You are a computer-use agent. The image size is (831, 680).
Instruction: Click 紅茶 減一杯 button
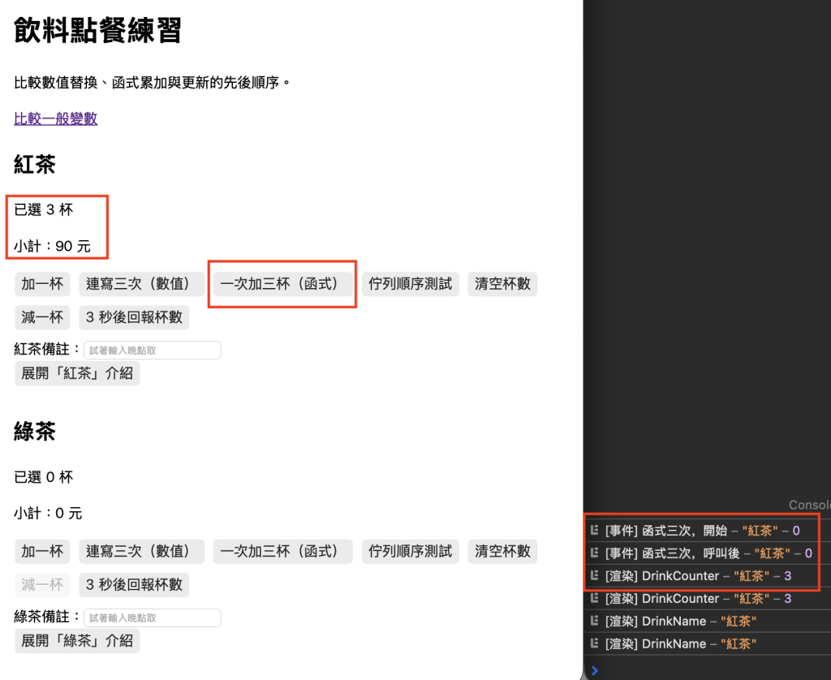pos(42,317)
